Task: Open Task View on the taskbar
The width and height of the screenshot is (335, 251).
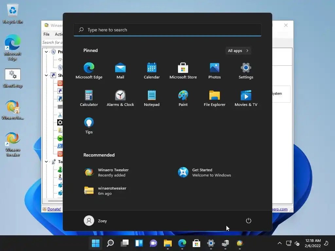Action: coord(125,243)
